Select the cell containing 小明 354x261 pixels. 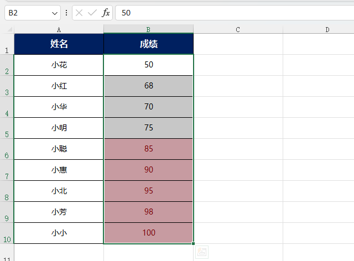click(x=59, y=128)
